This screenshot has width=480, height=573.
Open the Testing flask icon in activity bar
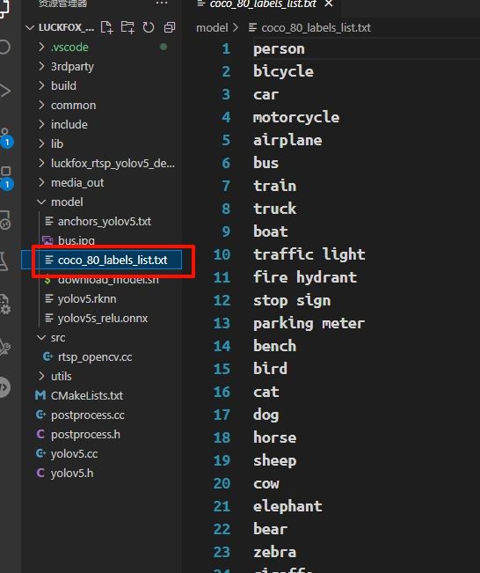(x=4, y=261)
